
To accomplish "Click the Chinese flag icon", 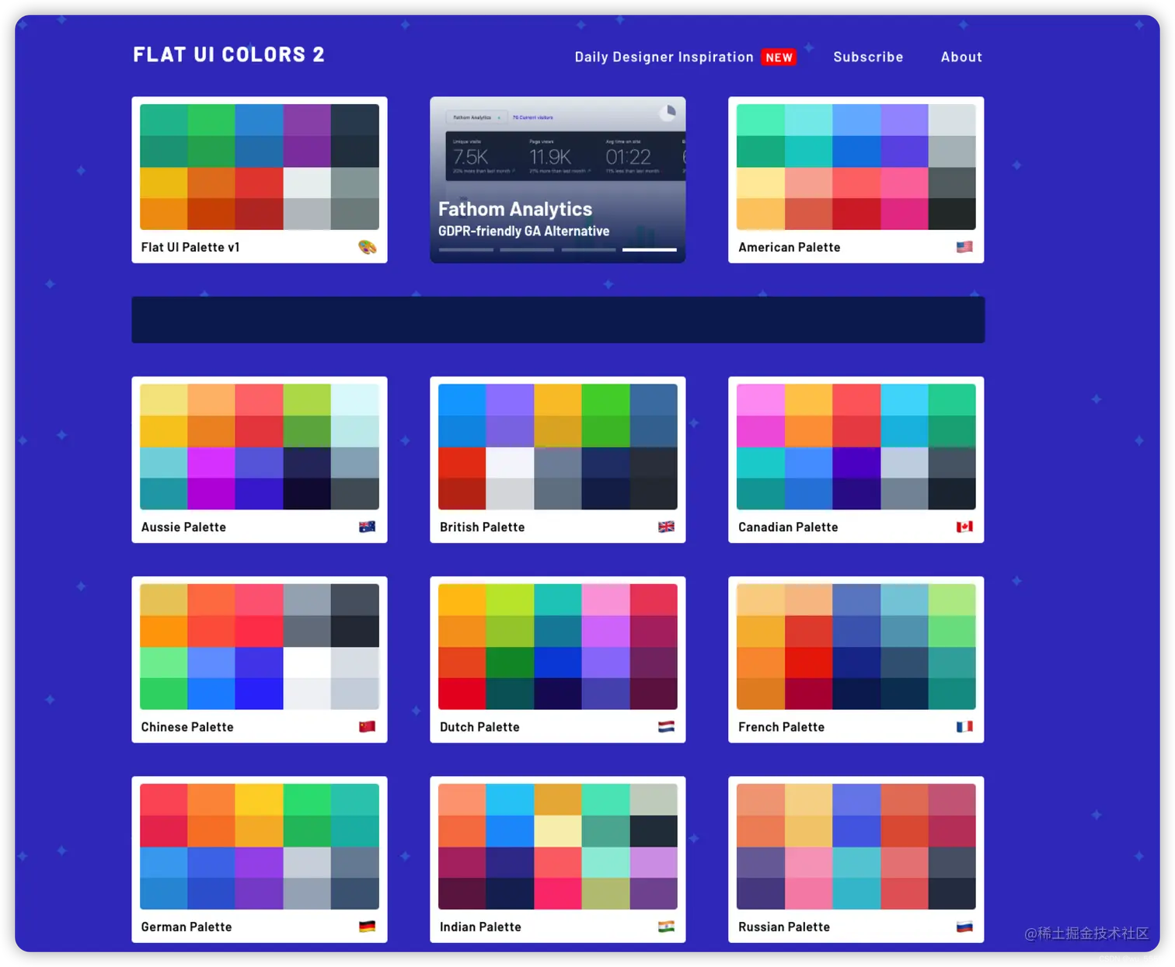I will [367, 727].
